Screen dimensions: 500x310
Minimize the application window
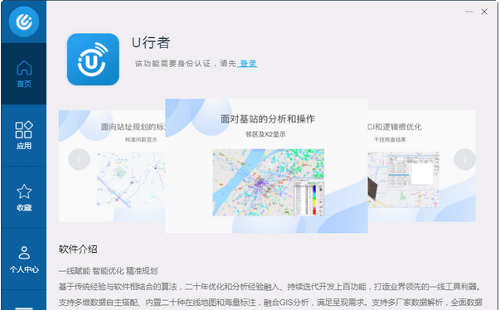coord(468,12)
